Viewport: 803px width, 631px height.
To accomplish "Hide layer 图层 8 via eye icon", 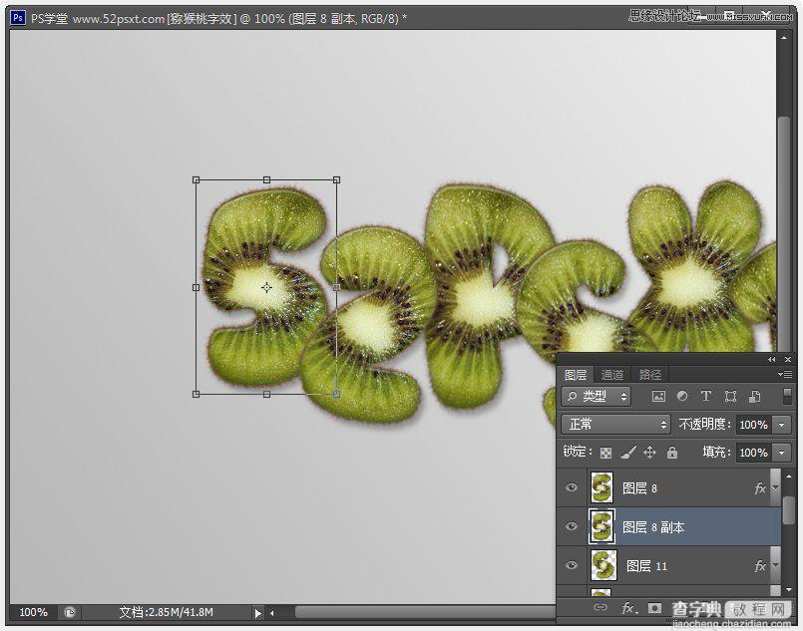I will click(x=572, y=487).
